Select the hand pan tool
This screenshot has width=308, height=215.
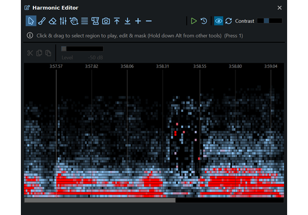74,21
